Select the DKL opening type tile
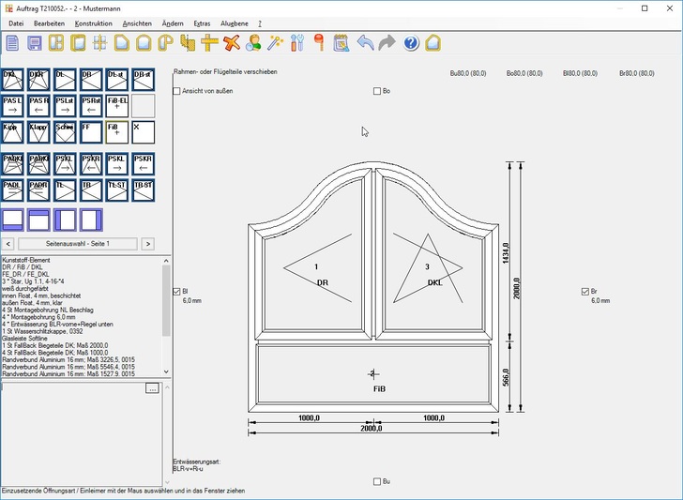Viewport: 683px width, 500px height. 12,79
